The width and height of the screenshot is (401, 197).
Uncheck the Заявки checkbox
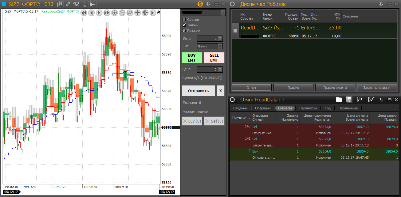click(x=184, y=25)
